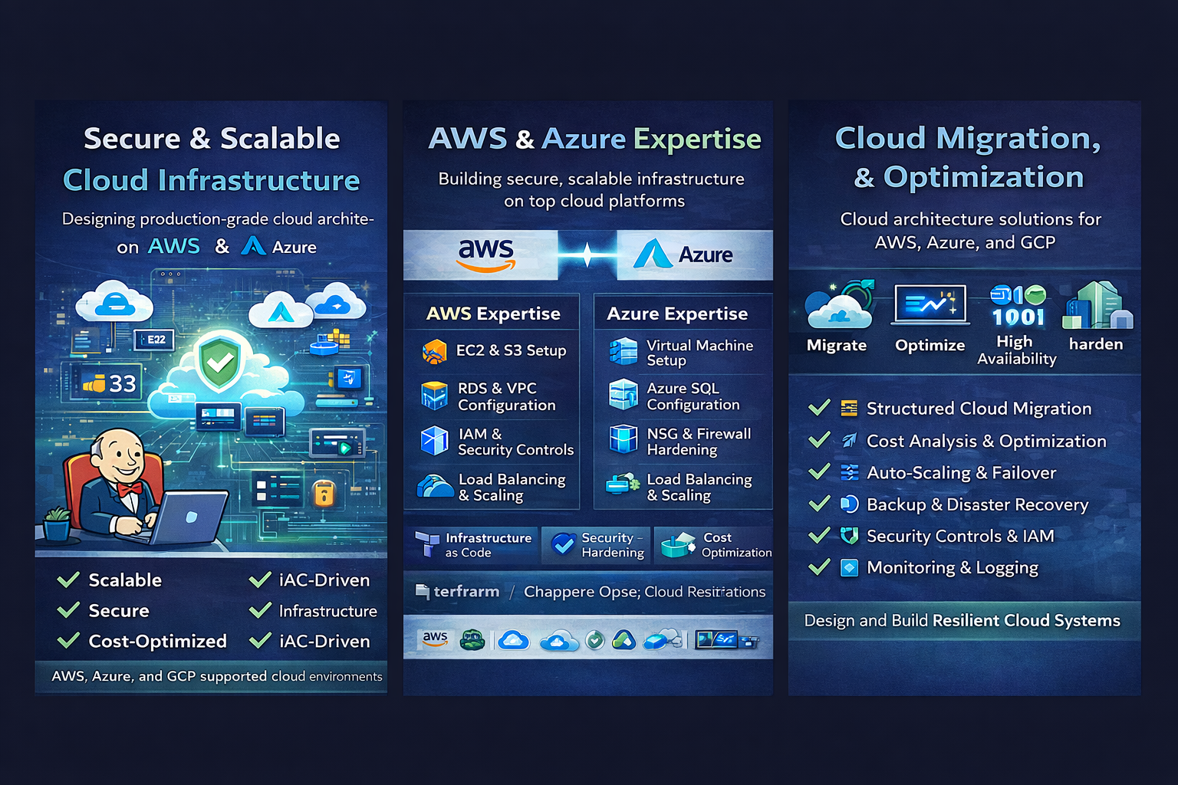Toggle the Backup & Disaster Recovery checkmark

tap(819, 504)
